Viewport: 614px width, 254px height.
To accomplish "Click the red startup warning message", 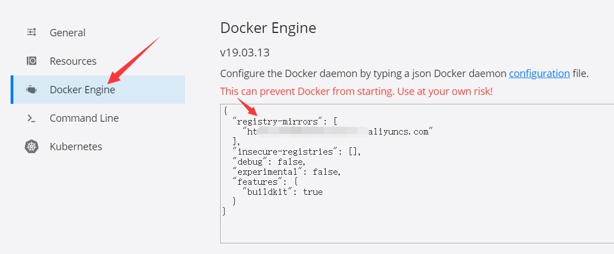I will (x=356, y=91).
